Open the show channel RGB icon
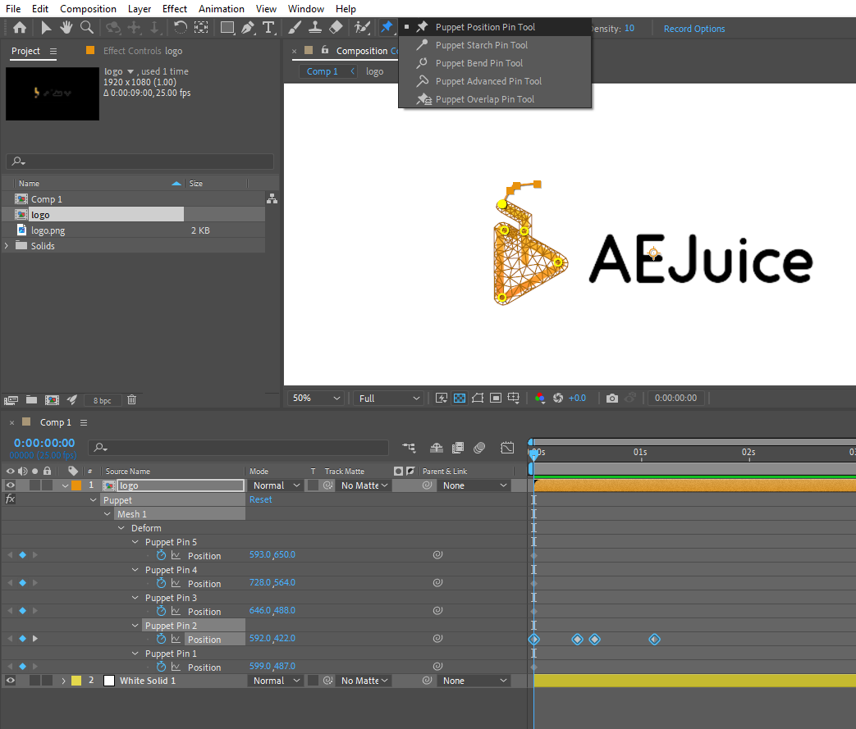The width and height of the screenshot is (856, 729). (540, 398)
